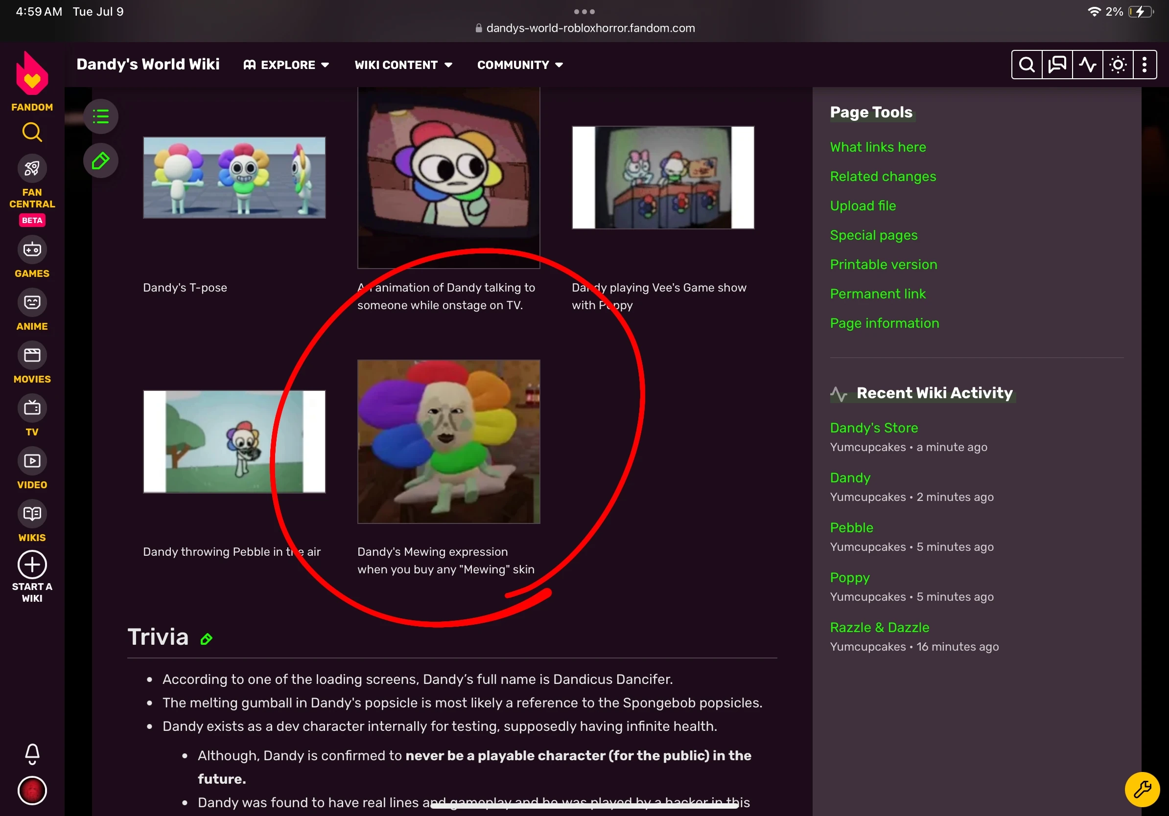Open the Games controller icon
This screenshot has width=1169, height=816.
coord(32,250)
